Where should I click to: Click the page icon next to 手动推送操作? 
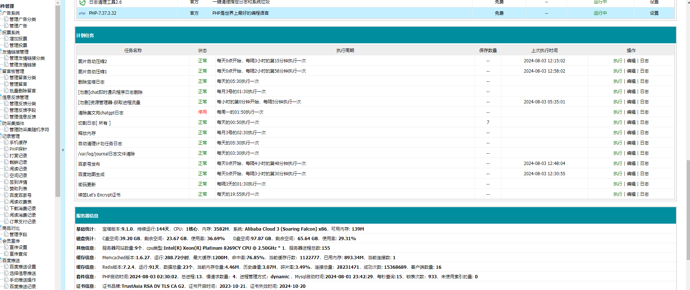tap(6, 280)
